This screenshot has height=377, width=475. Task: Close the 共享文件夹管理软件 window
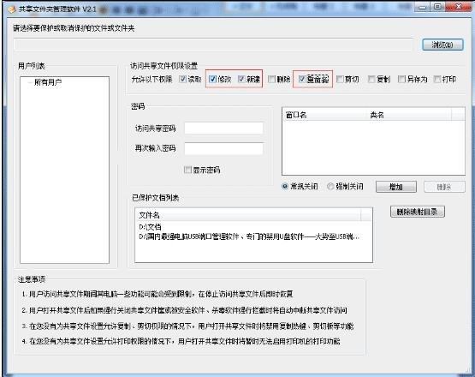[x=459, y=7]
